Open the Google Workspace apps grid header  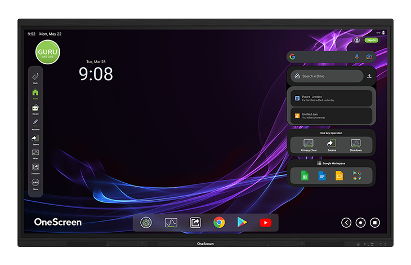pos(331,164)
